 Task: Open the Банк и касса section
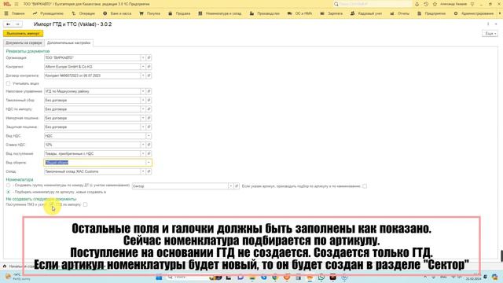click(117, 13)
